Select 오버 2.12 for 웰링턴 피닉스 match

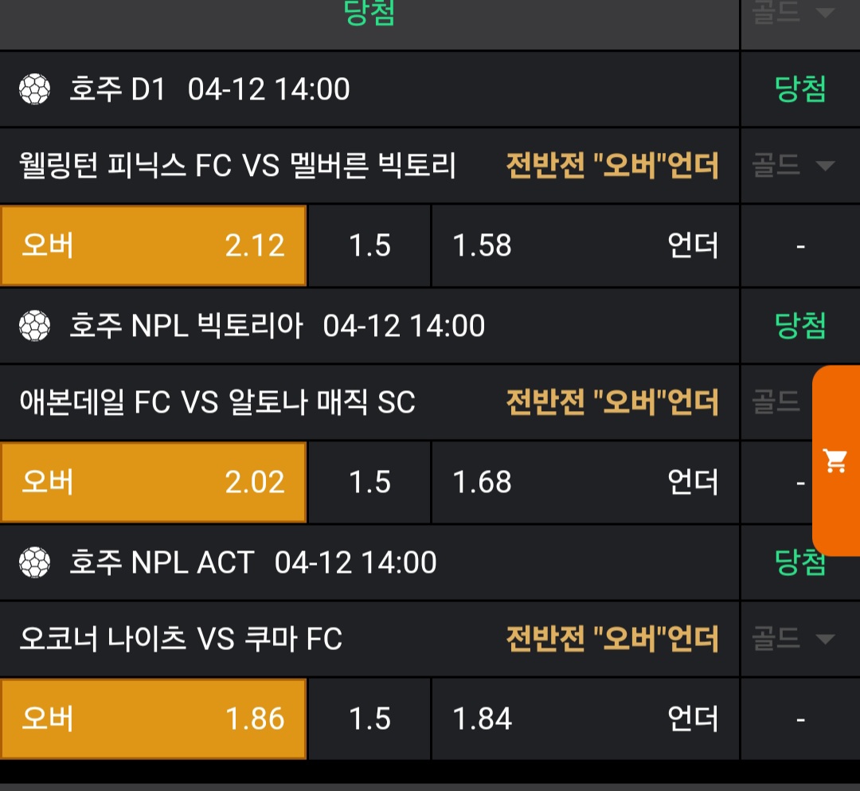tap(154, 245)
